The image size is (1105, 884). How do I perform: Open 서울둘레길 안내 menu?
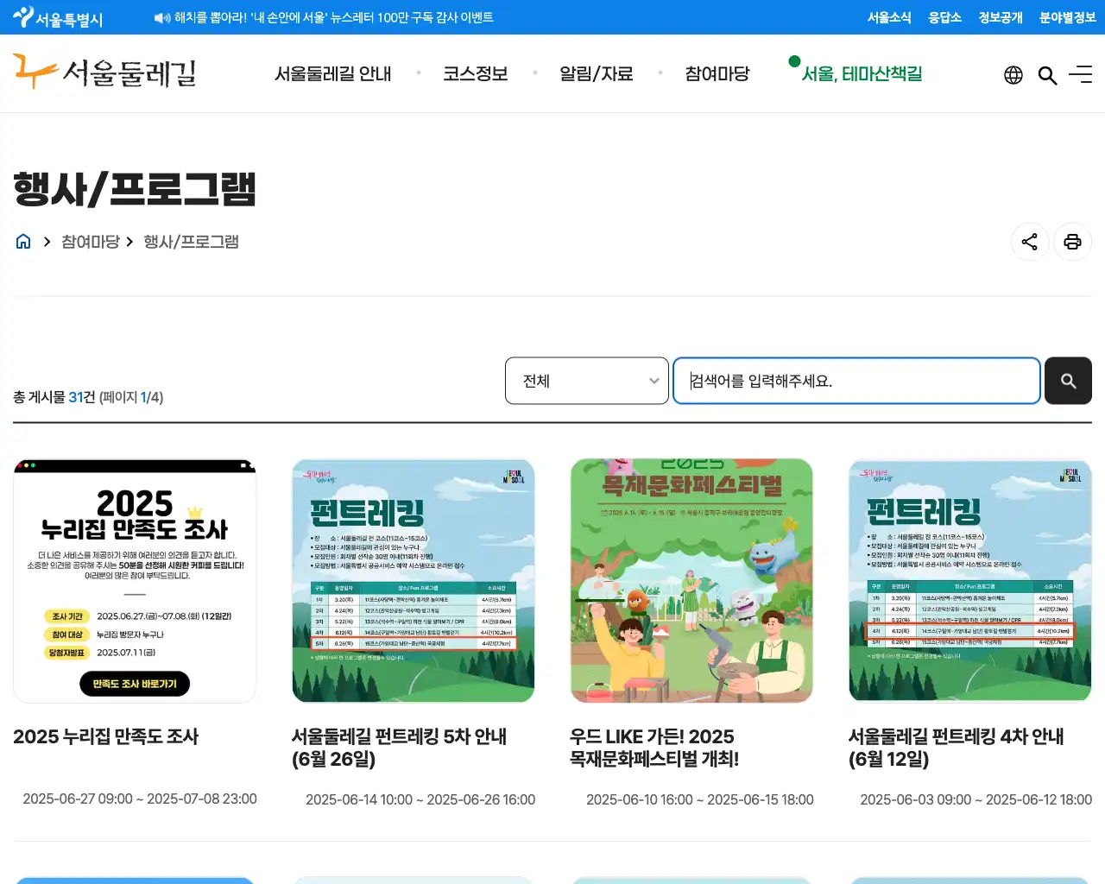[333, 74]
